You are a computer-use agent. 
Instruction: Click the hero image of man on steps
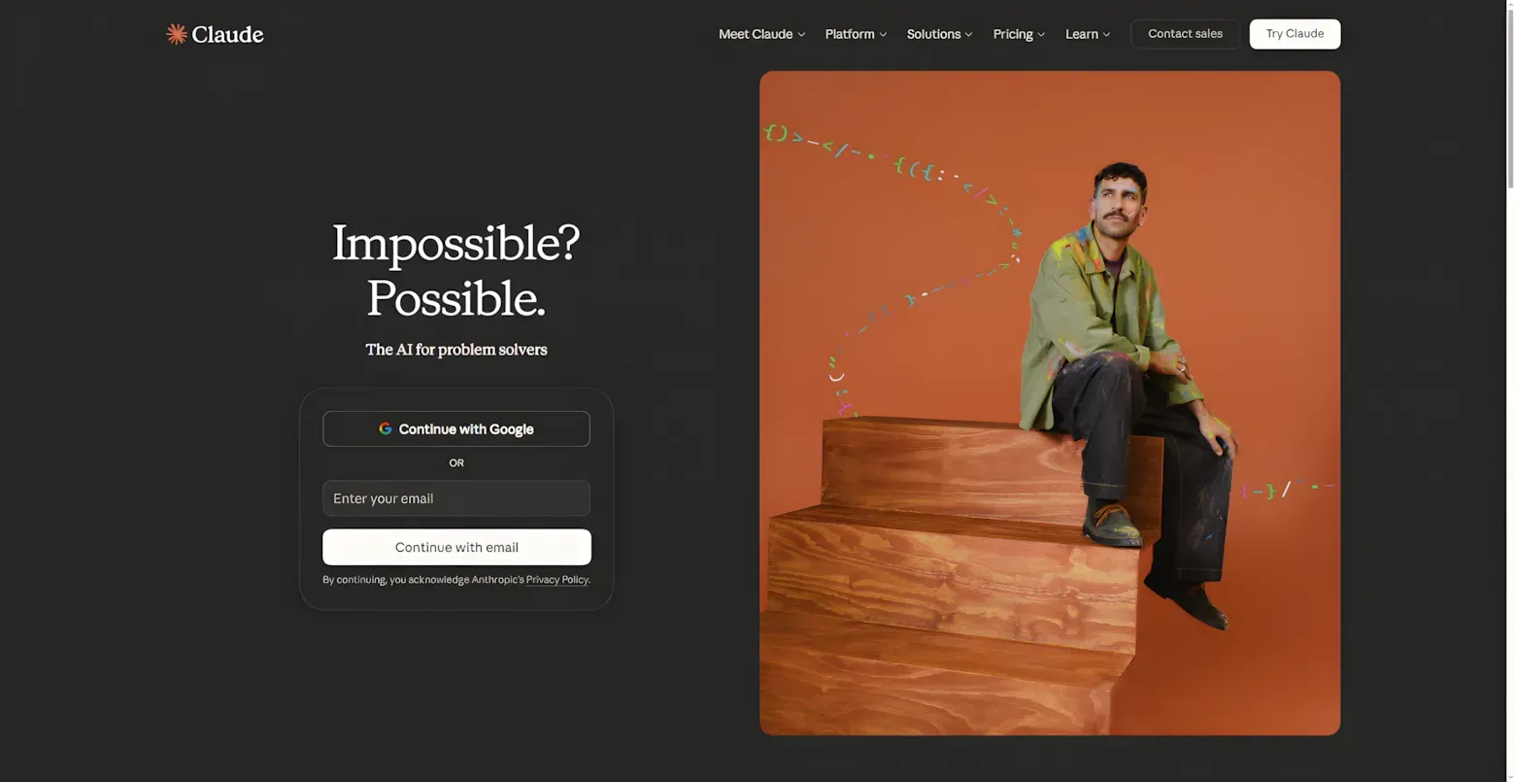(x=1050, y=403)
